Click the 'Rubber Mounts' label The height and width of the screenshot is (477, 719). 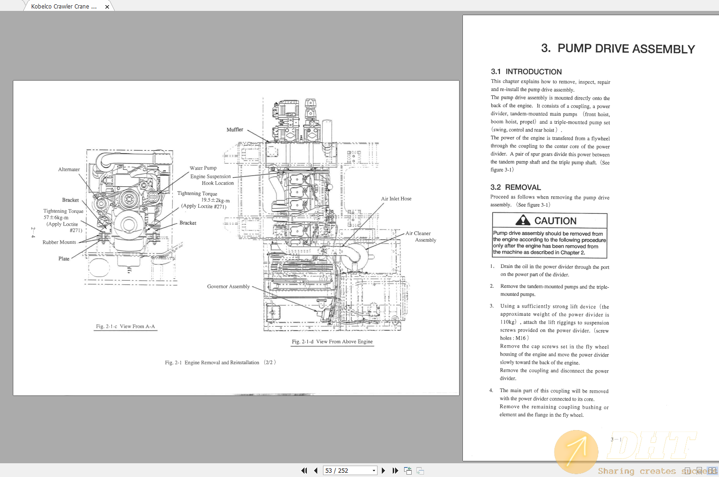point(59,242)
